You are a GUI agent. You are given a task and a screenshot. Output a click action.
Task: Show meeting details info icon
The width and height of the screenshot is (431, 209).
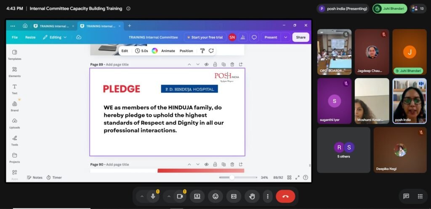128,8
